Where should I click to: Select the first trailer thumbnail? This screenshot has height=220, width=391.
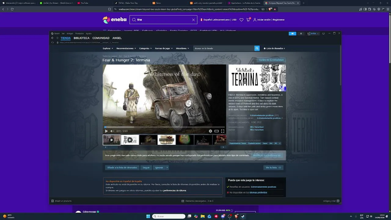[x=111, y=140]
